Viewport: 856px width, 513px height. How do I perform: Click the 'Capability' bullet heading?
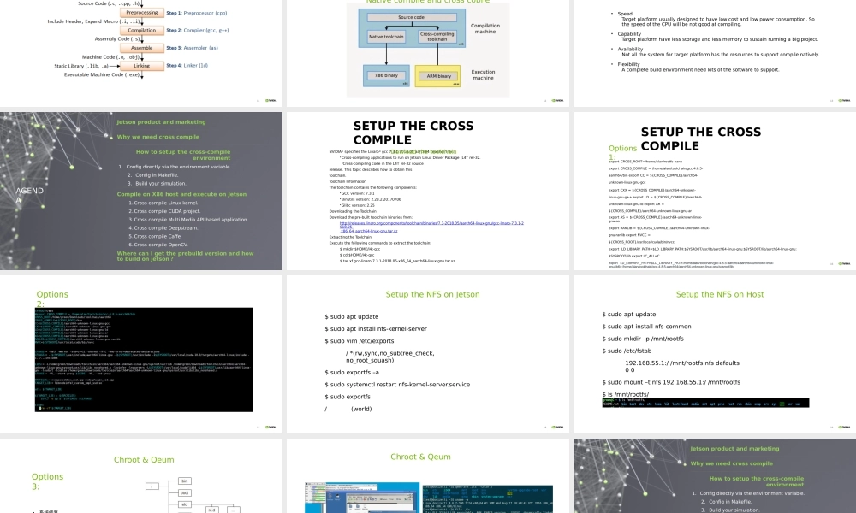click(629, 34)
